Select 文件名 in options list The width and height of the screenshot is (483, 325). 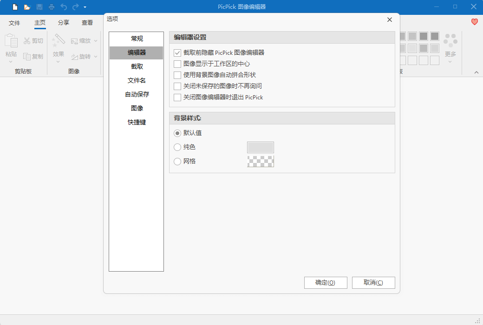coord(137,80)
